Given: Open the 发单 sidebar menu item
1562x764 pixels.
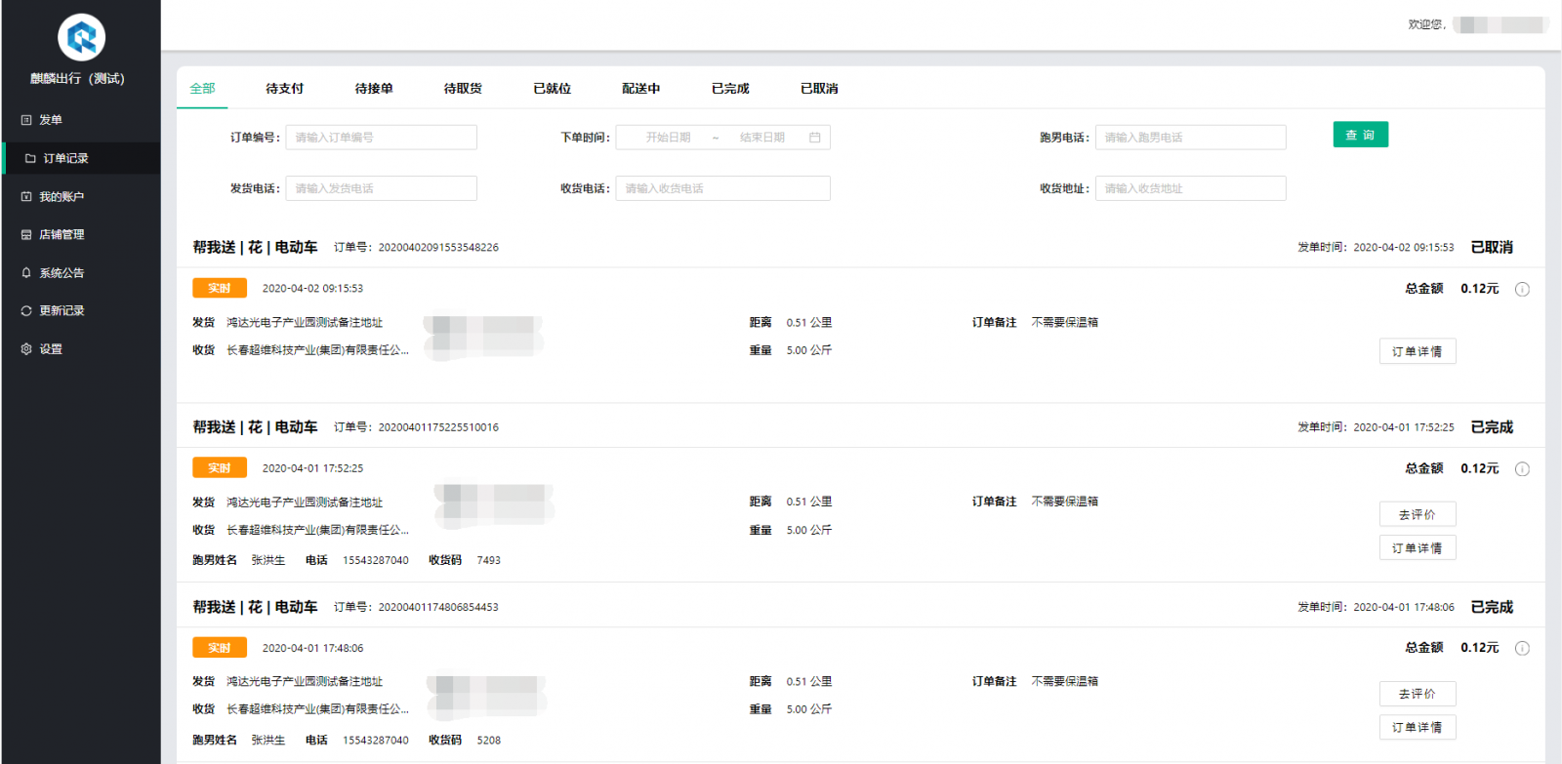Looking at the screenshot, I should 50,120.
